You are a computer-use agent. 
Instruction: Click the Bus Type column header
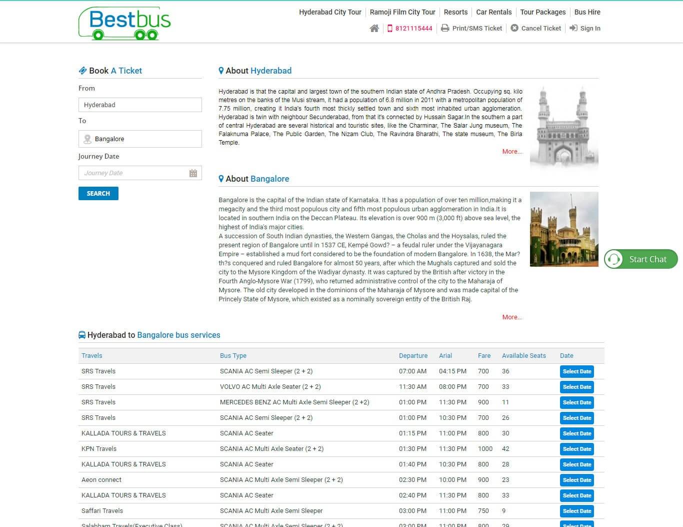[233, 356]
